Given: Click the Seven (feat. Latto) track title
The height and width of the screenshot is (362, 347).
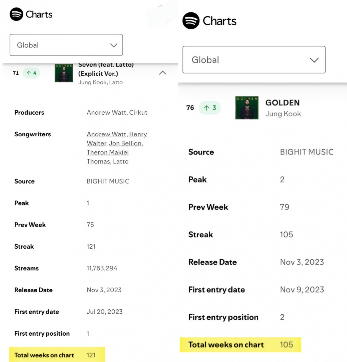Looking at the screenshot, I should point(106,69).
